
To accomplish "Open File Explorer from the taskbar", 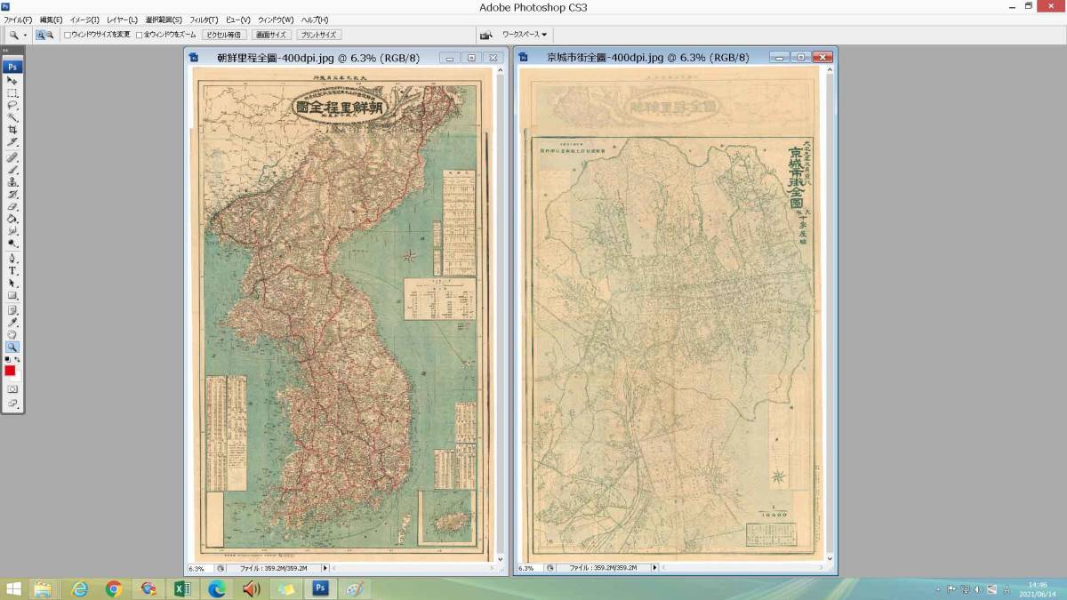I will tap(43, 588).
